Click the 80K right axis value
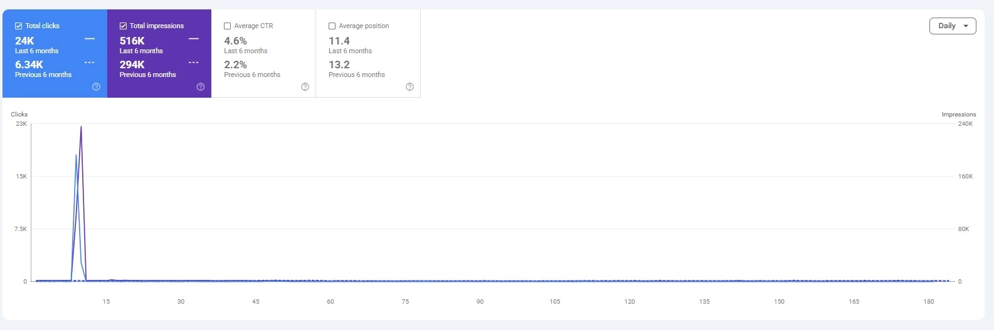This screenshot has width=994, height=330. pyautogui.click(x=963, y=229)
